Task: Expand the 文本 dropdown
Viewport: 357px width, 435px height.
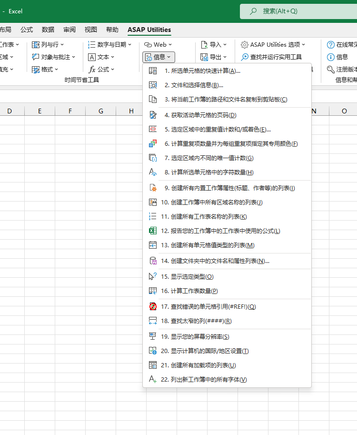Action: (101, 57)
